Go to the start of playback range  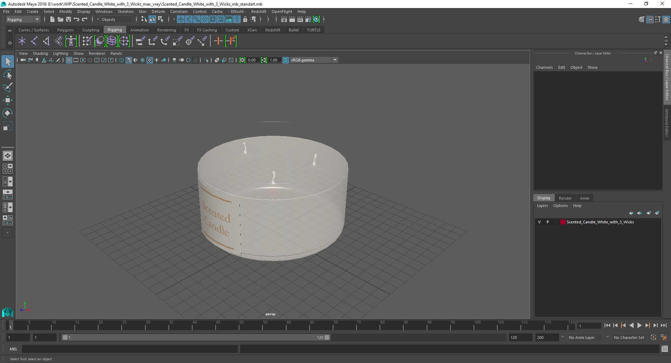607,325
